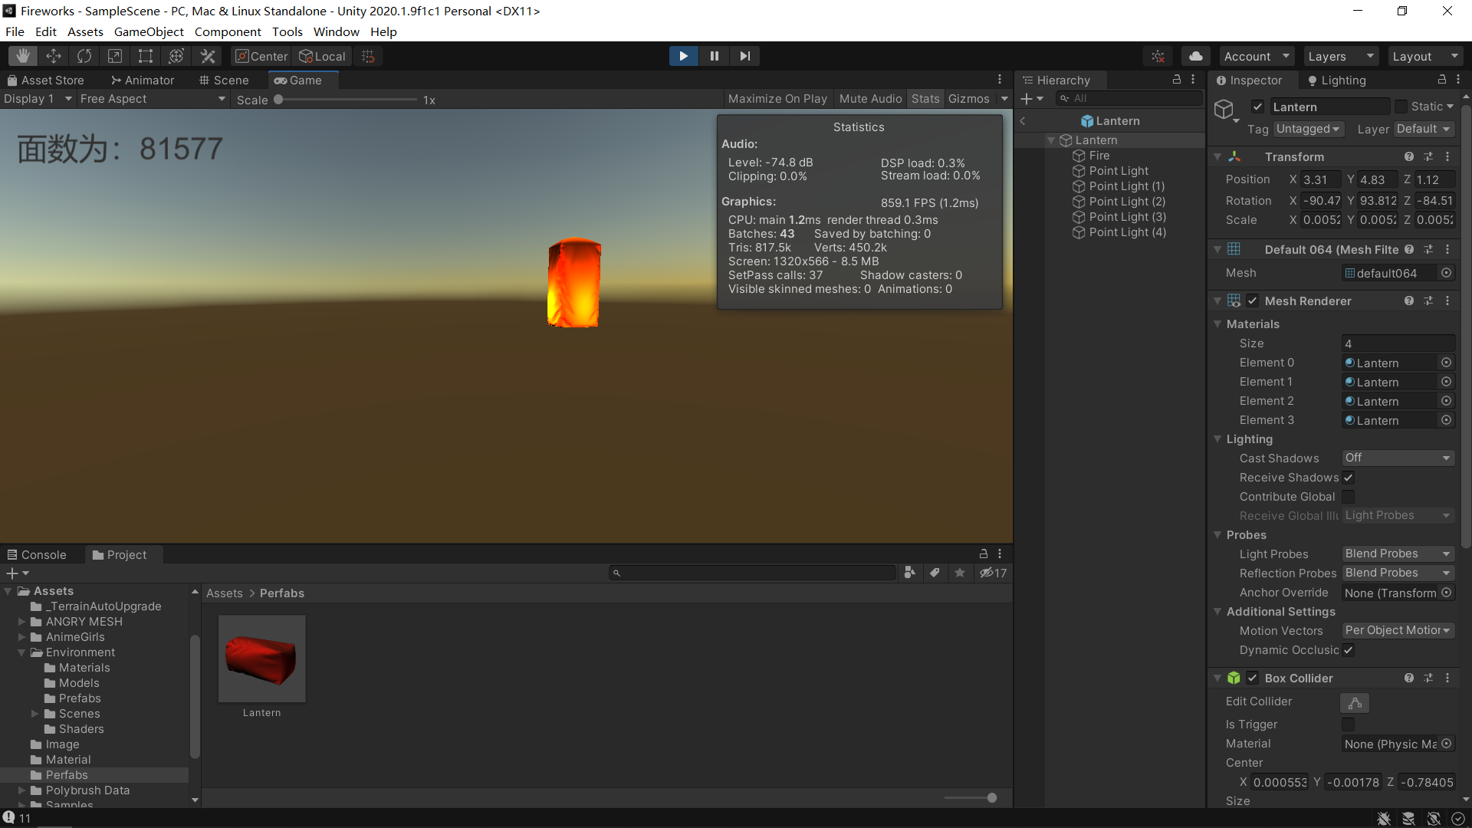
Task: Select the Lantern prefab thumbnail
Action: point(261,658)
